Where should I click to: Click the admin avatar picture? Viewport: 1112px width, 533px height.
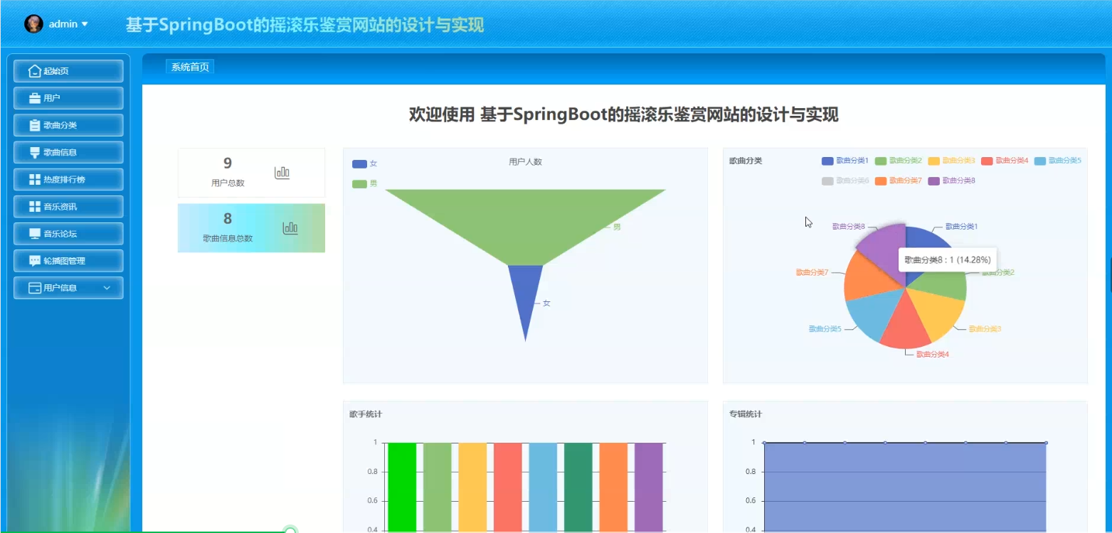(33, 23)
